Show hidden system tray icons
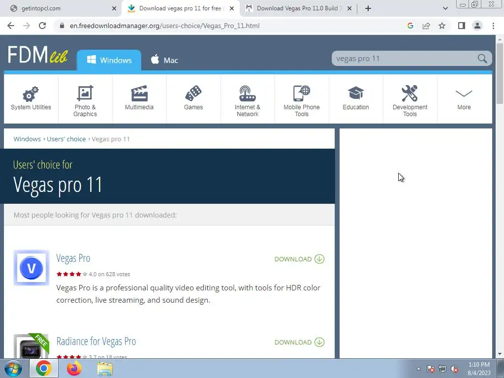The width and height of the screenshot is (504, 378). click(x=418, y=369)
